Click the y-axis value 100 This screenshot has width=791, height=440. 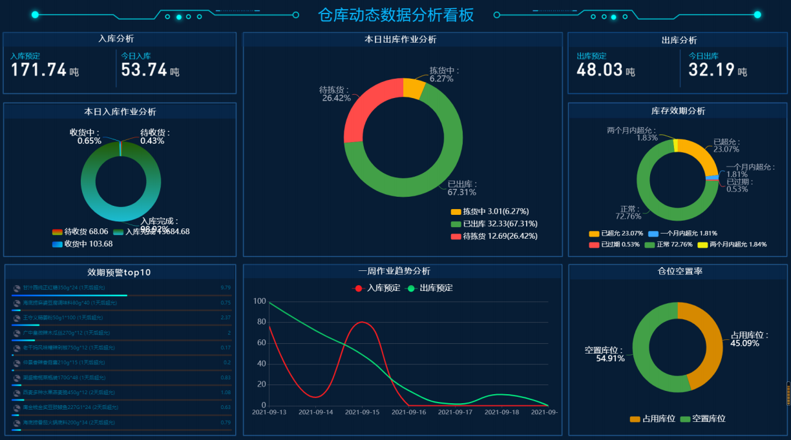(x=259, y=301)
